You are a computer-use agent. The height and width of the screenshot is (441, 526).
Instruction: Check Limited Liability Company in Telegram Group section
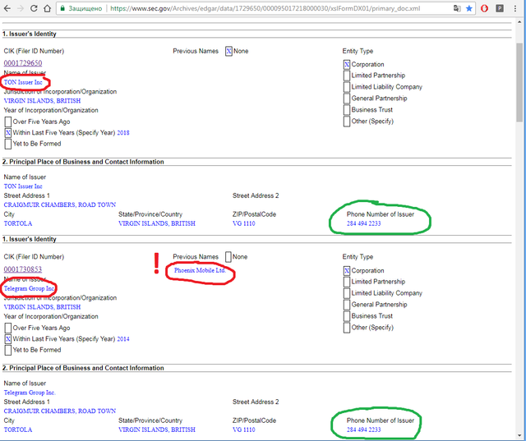click(x=347, y=293)
